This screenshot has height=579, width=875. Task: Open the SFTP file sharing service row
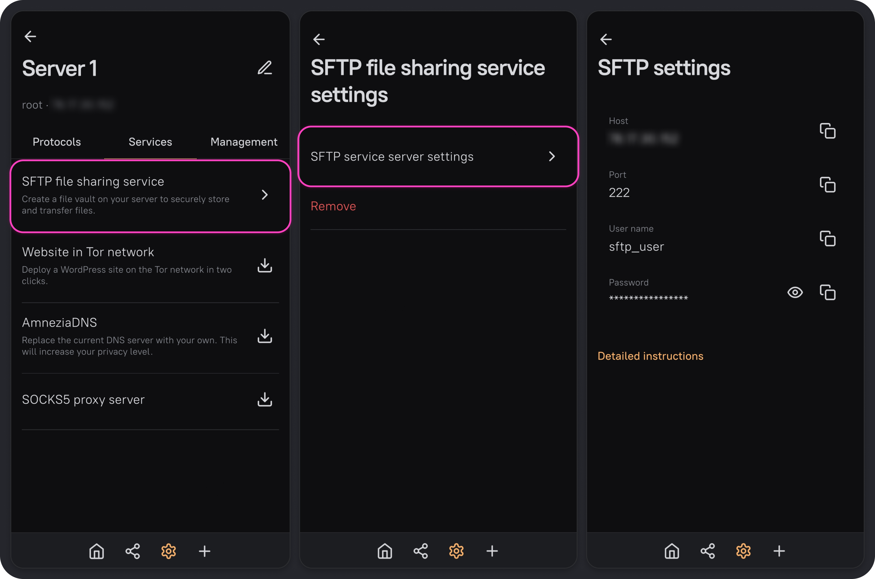pyautogui.click(x=150, y=196)
